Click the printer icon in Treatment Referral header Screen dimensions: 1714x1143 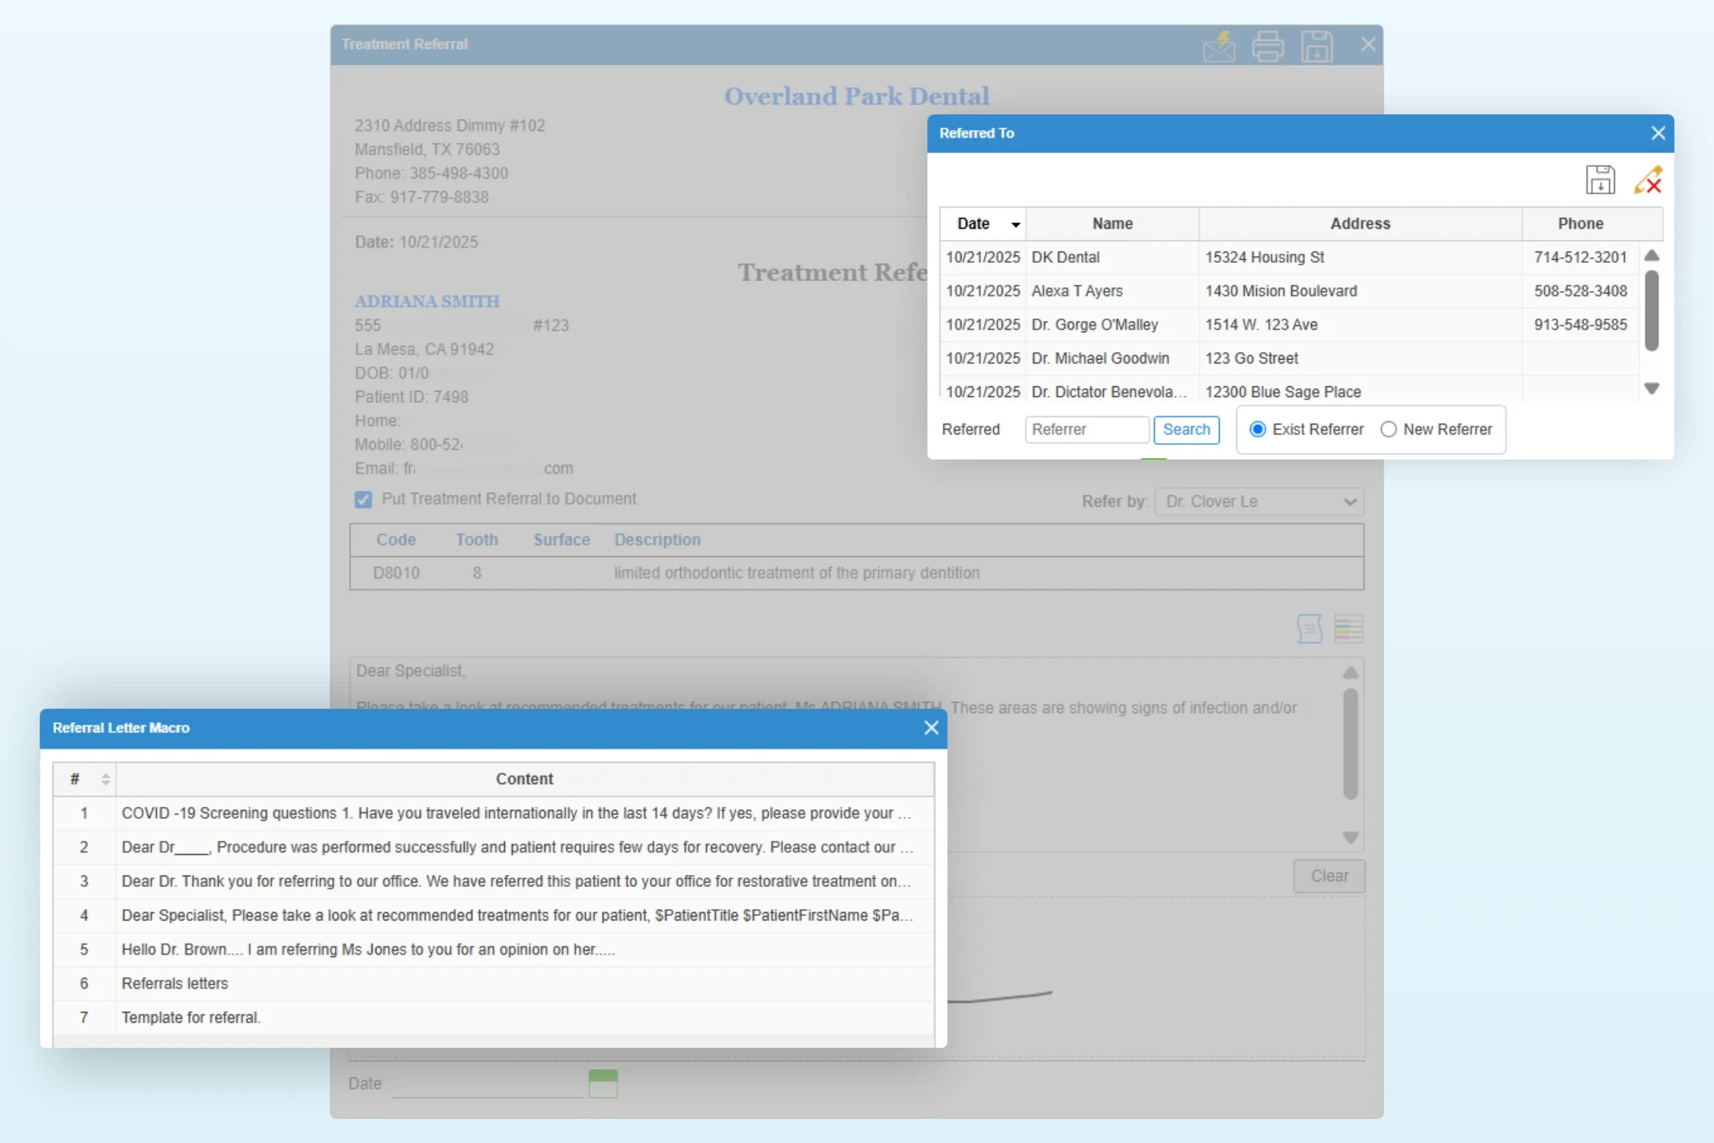[x=1268, y=46]
